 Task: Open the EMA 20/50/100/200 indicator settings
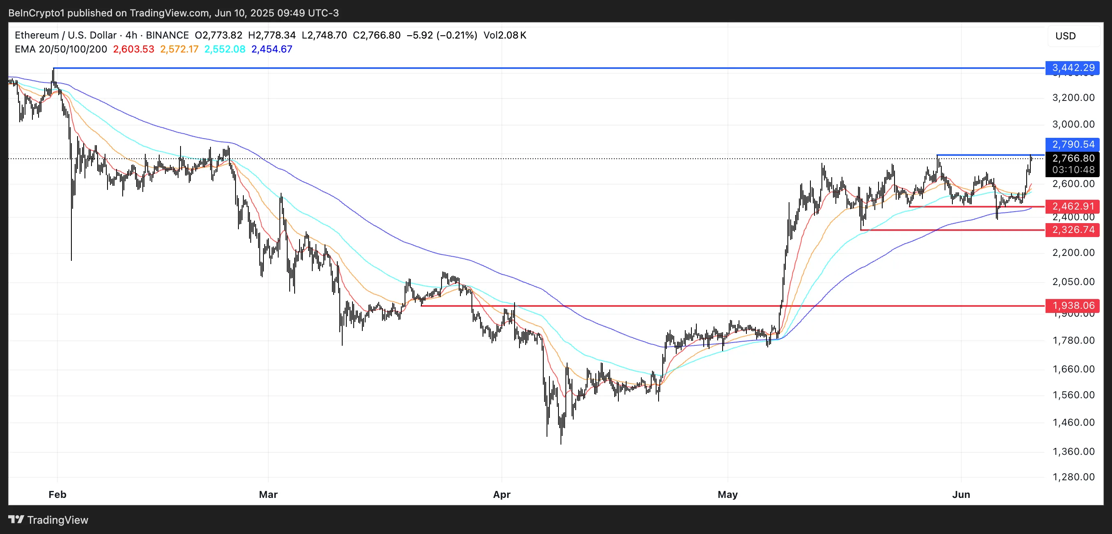60,49
